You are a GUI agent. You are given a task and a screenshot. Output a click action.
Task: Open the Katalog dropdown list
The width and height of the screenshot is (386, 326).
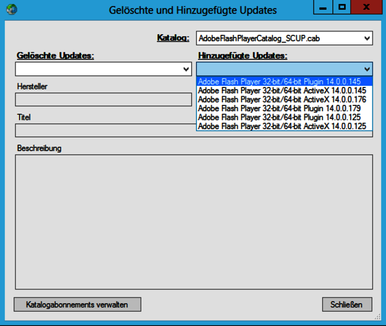point(367,38)
